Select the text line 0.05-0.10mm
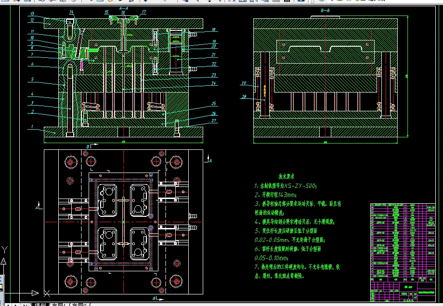Screen dimensions: 443x306 (271, 258)
